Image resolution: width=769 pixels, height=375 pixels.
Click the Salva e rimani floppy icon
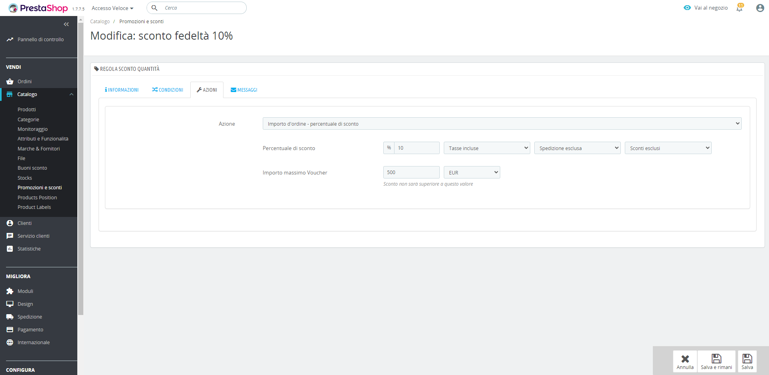click(x=717, y=359)
